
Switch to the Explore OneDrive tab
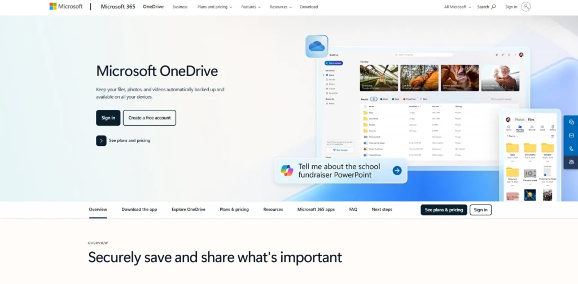(x=189, y=209)
